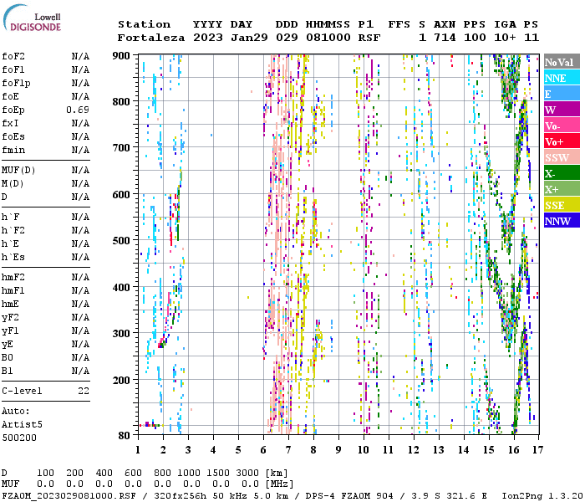Click the Jan29 date in header

(x=249, y=38)
